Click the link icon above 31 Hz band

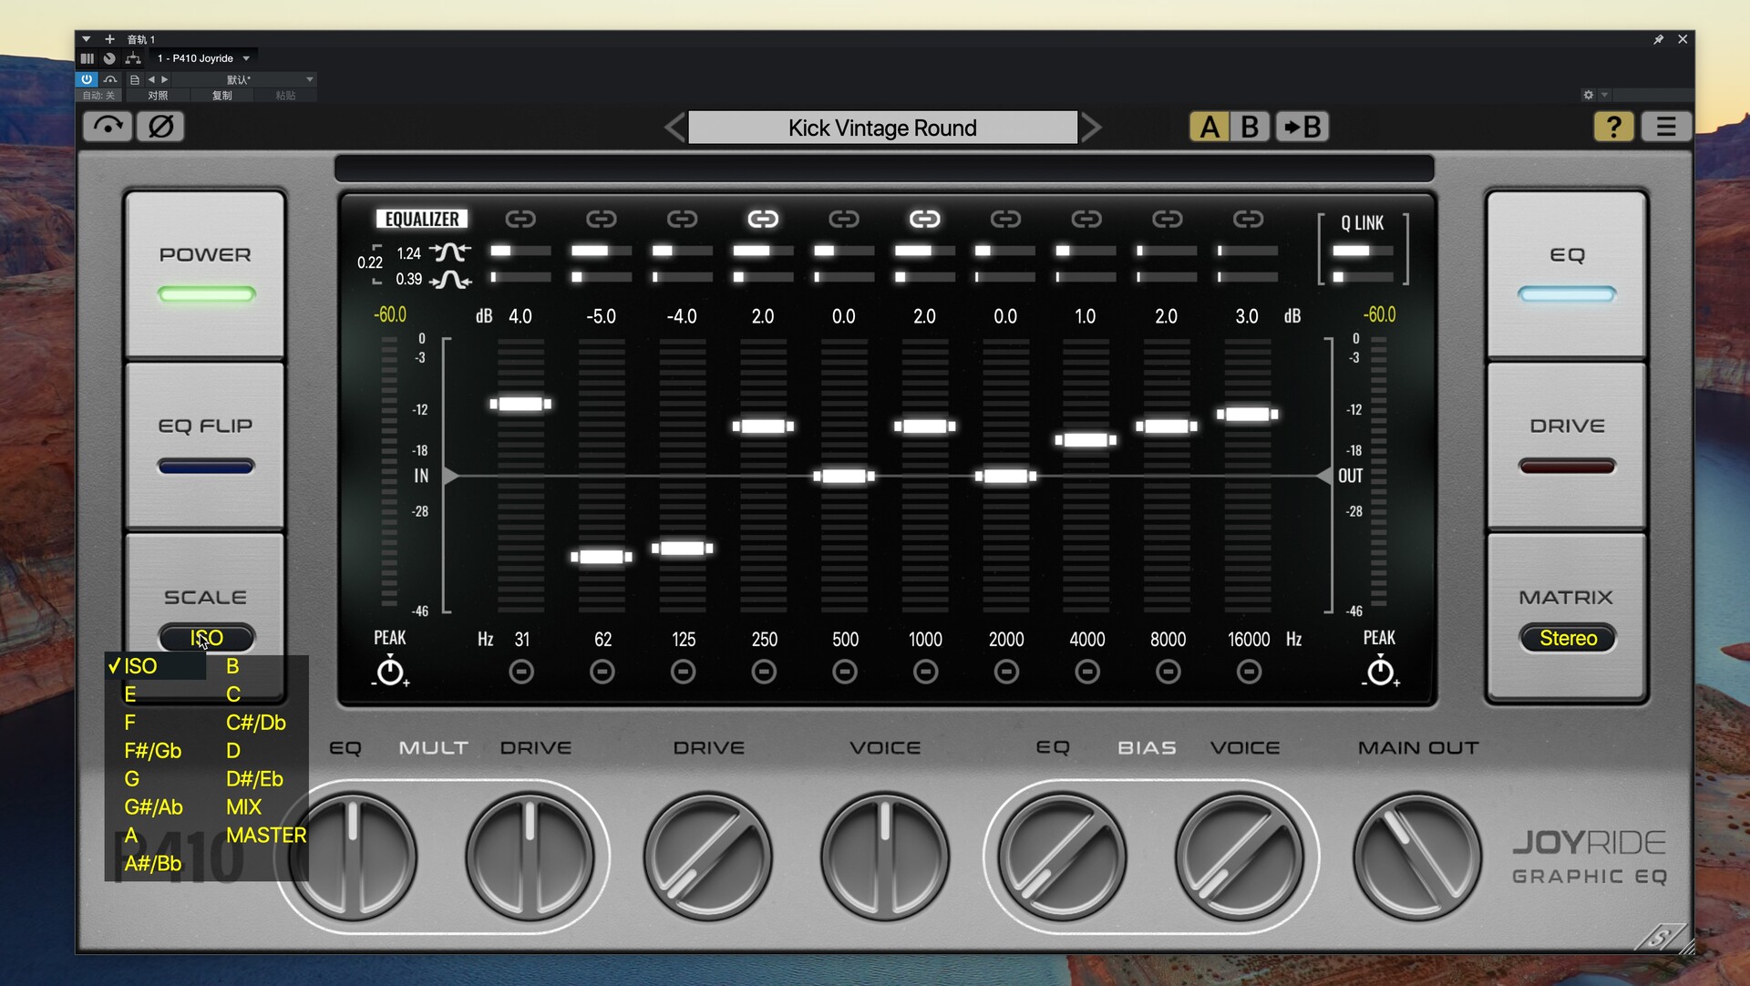click(520, 219)
